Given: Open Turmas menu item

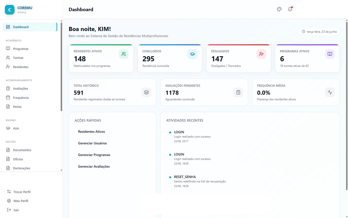Looking at the screenshot, I should point(30,58).
